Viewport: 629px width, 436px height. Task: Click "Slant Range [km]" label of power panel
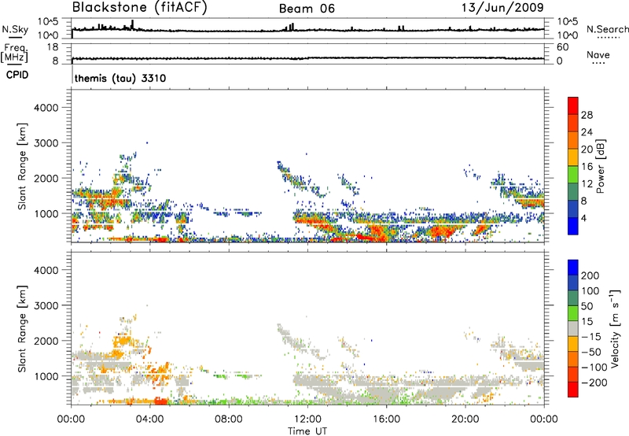pos(22,166)
